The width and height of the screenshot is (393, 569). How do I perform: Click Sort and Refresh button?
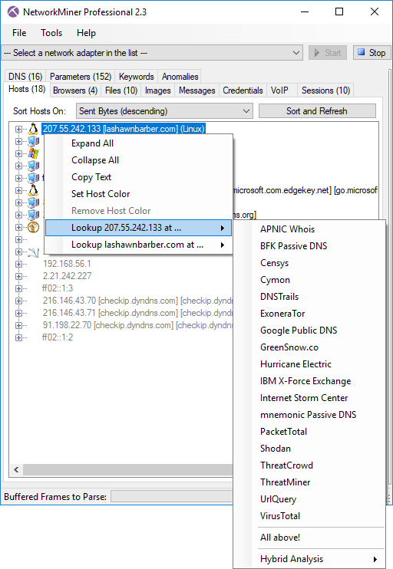317,111
